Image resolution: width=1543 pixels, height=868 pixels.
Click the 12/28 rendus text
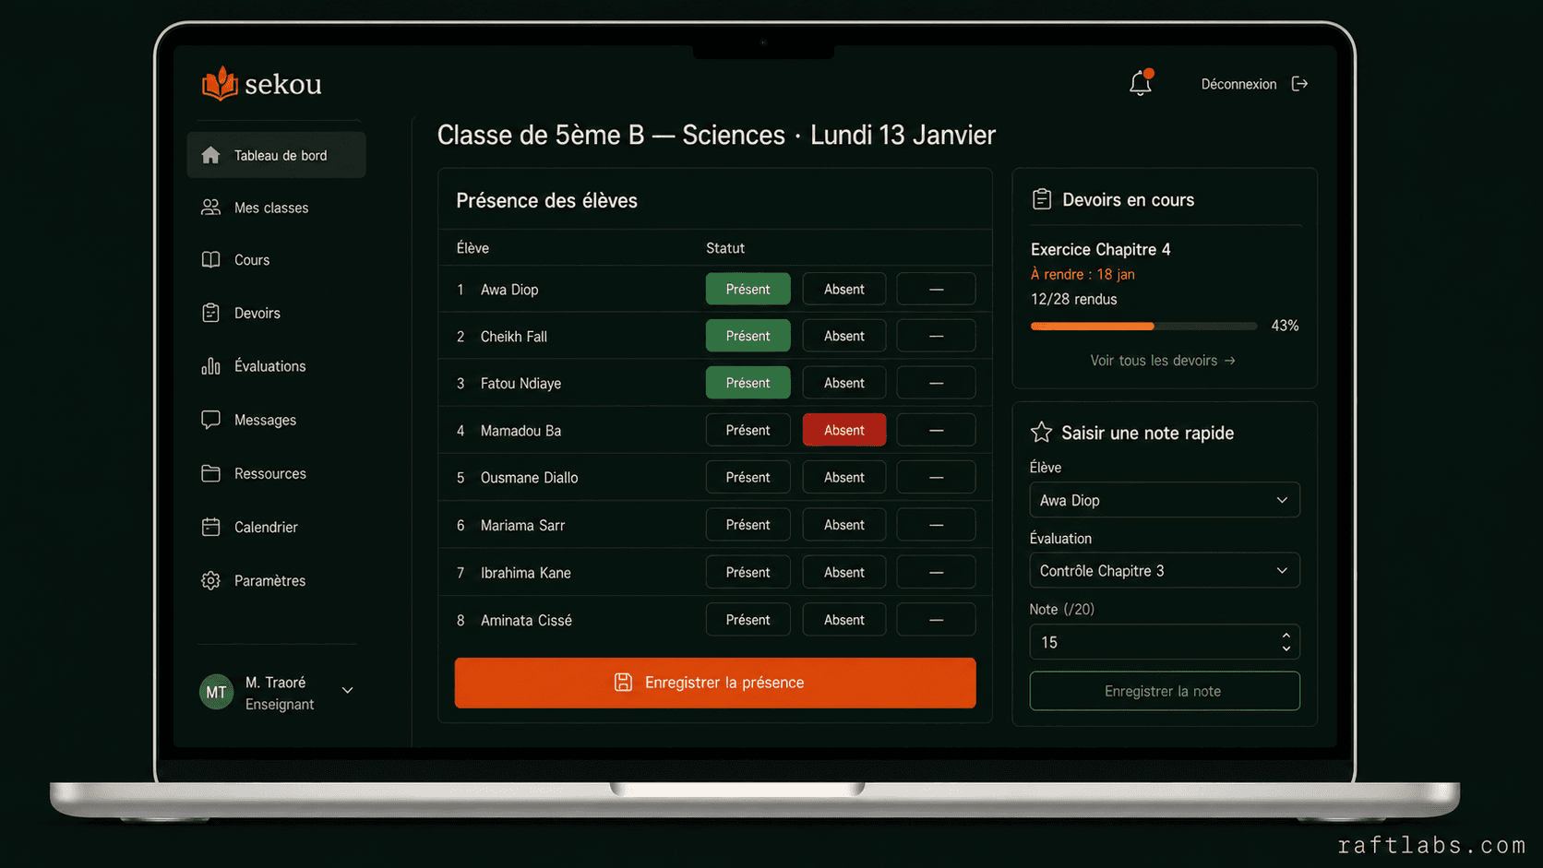point(1073,299)
